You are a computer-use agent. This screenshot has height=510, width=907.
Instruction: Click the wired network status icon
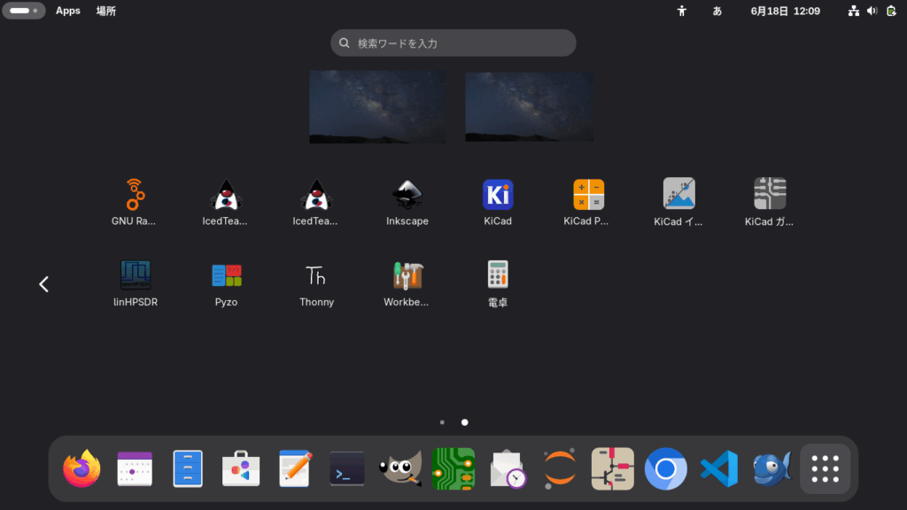tap(854, 11)
